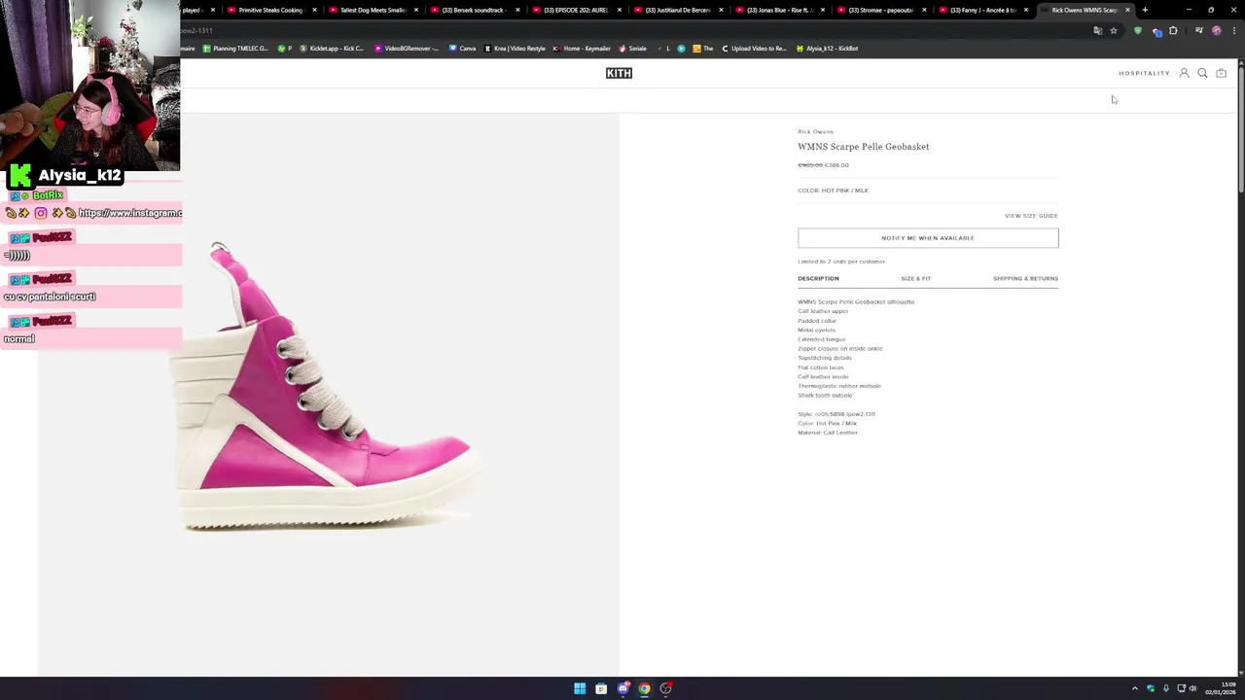Viewport: 1245px width, 700px height.
Task: Open the Windows Start button
Action: 580,688
